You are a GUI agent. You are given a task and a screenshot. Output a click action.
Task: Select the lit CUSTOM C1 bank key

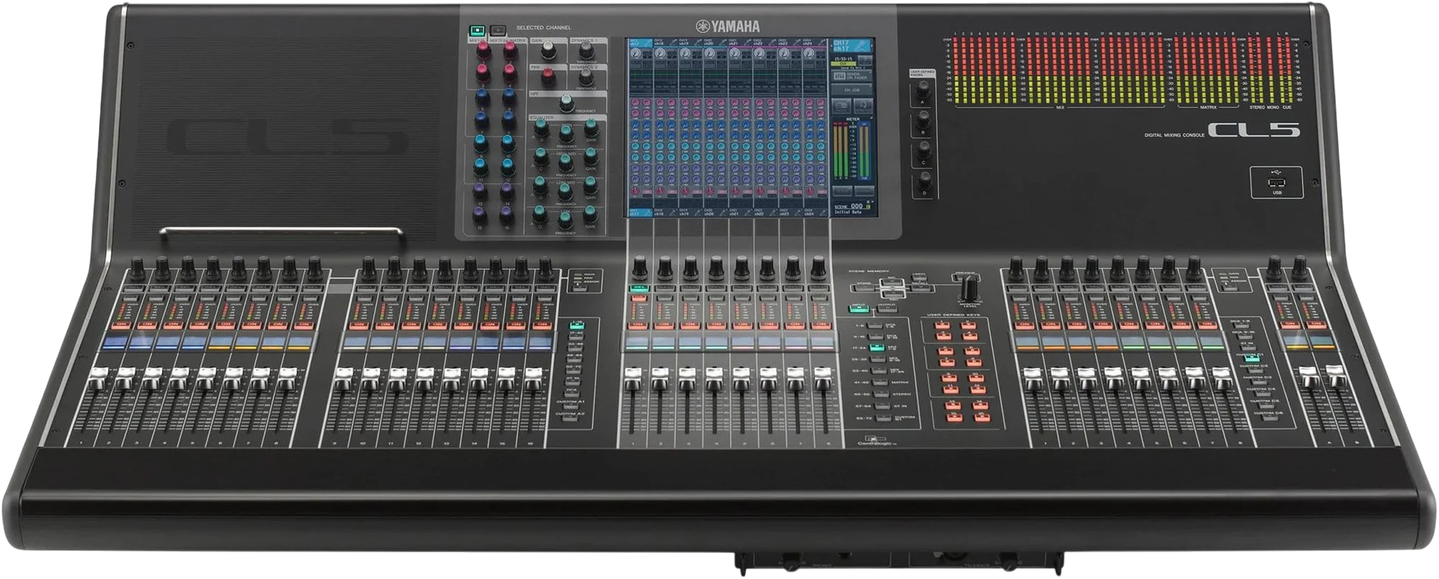coord(1250,356)
